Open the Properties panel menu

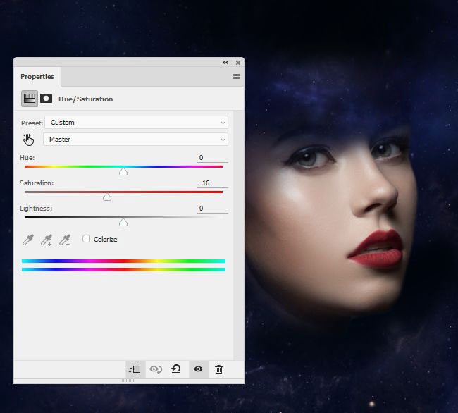[236, 77]
